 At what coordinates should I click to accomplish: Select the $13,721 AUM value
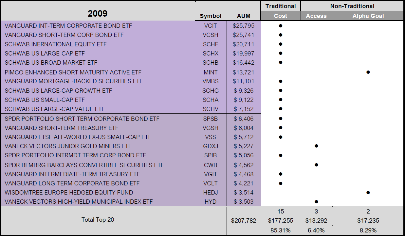[243, 72]
